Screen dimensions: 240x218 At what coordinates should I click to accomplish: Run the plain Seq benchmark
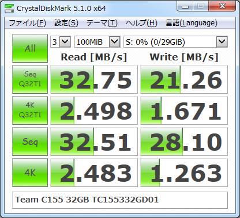pyautogui.click(x=30, y=141)
